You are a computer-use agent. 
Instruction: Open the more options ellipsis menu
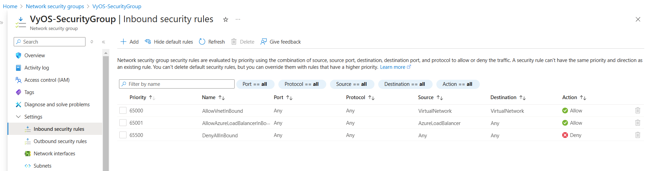[238, 19]
